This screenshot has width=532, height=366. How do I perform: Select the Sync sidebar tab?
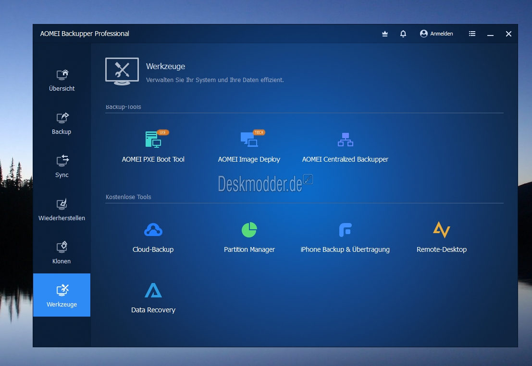(62, 166)
